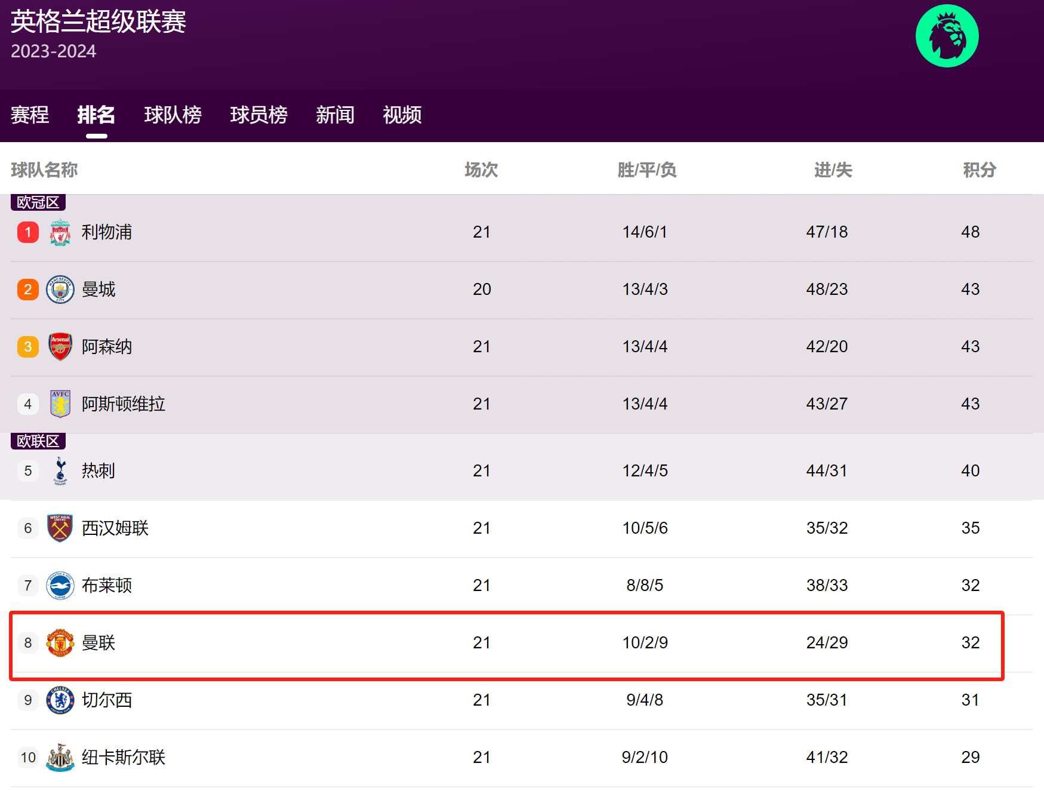
Task: Open the 新闻 news tab
Action: tap(335, 115)
